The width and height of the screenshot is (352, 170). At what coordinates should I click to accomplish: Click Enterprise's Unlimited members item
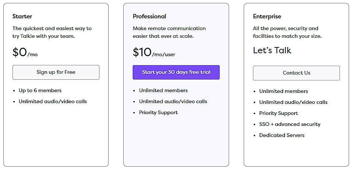click(x=284, y=91)
